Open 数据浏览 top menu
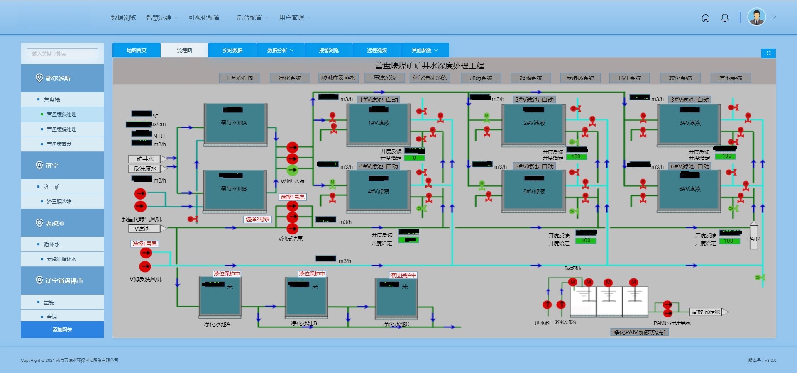The height and width of the screenshot is (373, 797). coord(123,17)
